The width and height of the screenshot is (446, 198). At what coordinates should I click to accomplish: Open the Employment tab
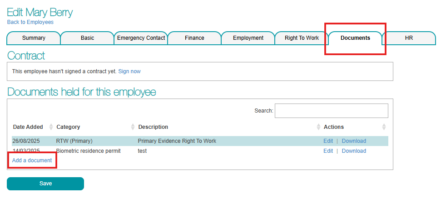[x=248, y=38]
